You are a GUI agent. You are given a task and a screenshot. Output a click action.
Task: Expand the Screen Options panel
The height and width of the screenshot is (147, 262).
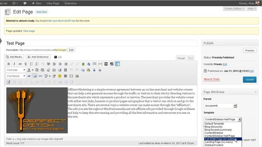[x=234, y=9]
